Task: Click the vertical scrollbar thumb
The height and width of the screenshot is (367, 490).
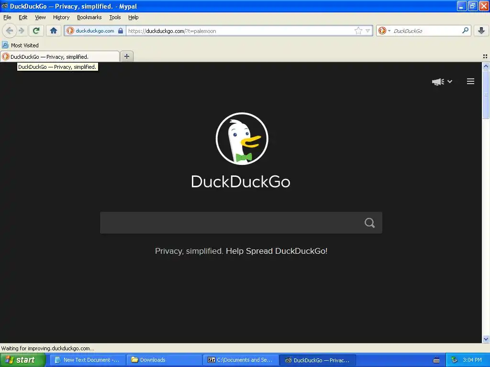Action: point(486,95)
